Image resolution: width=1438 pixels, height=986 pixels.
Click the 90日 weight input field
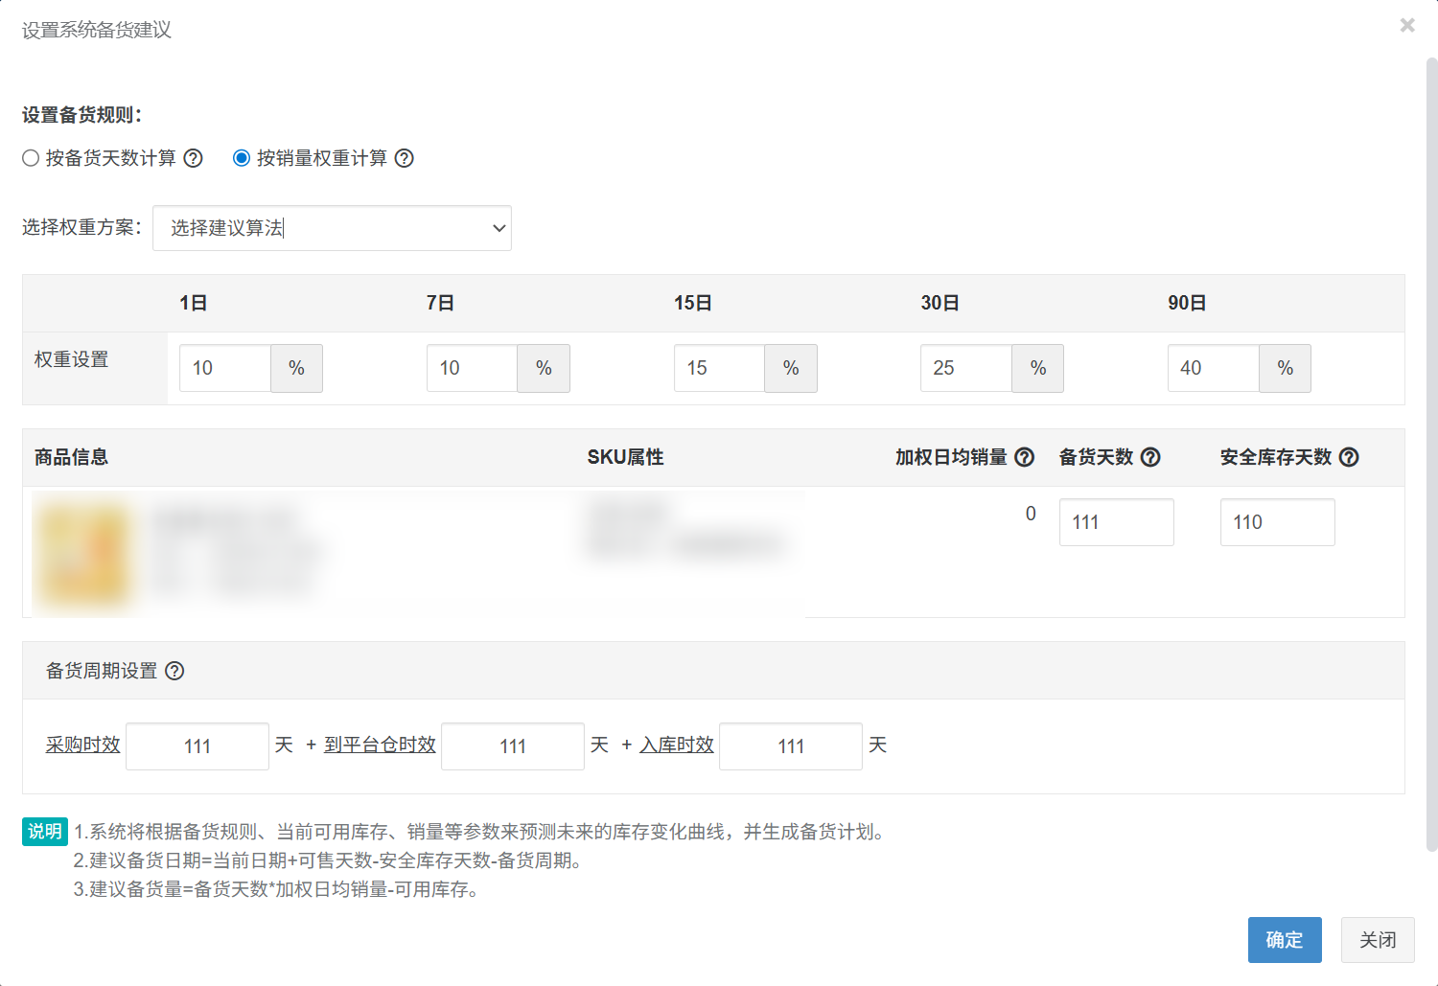1213,368
